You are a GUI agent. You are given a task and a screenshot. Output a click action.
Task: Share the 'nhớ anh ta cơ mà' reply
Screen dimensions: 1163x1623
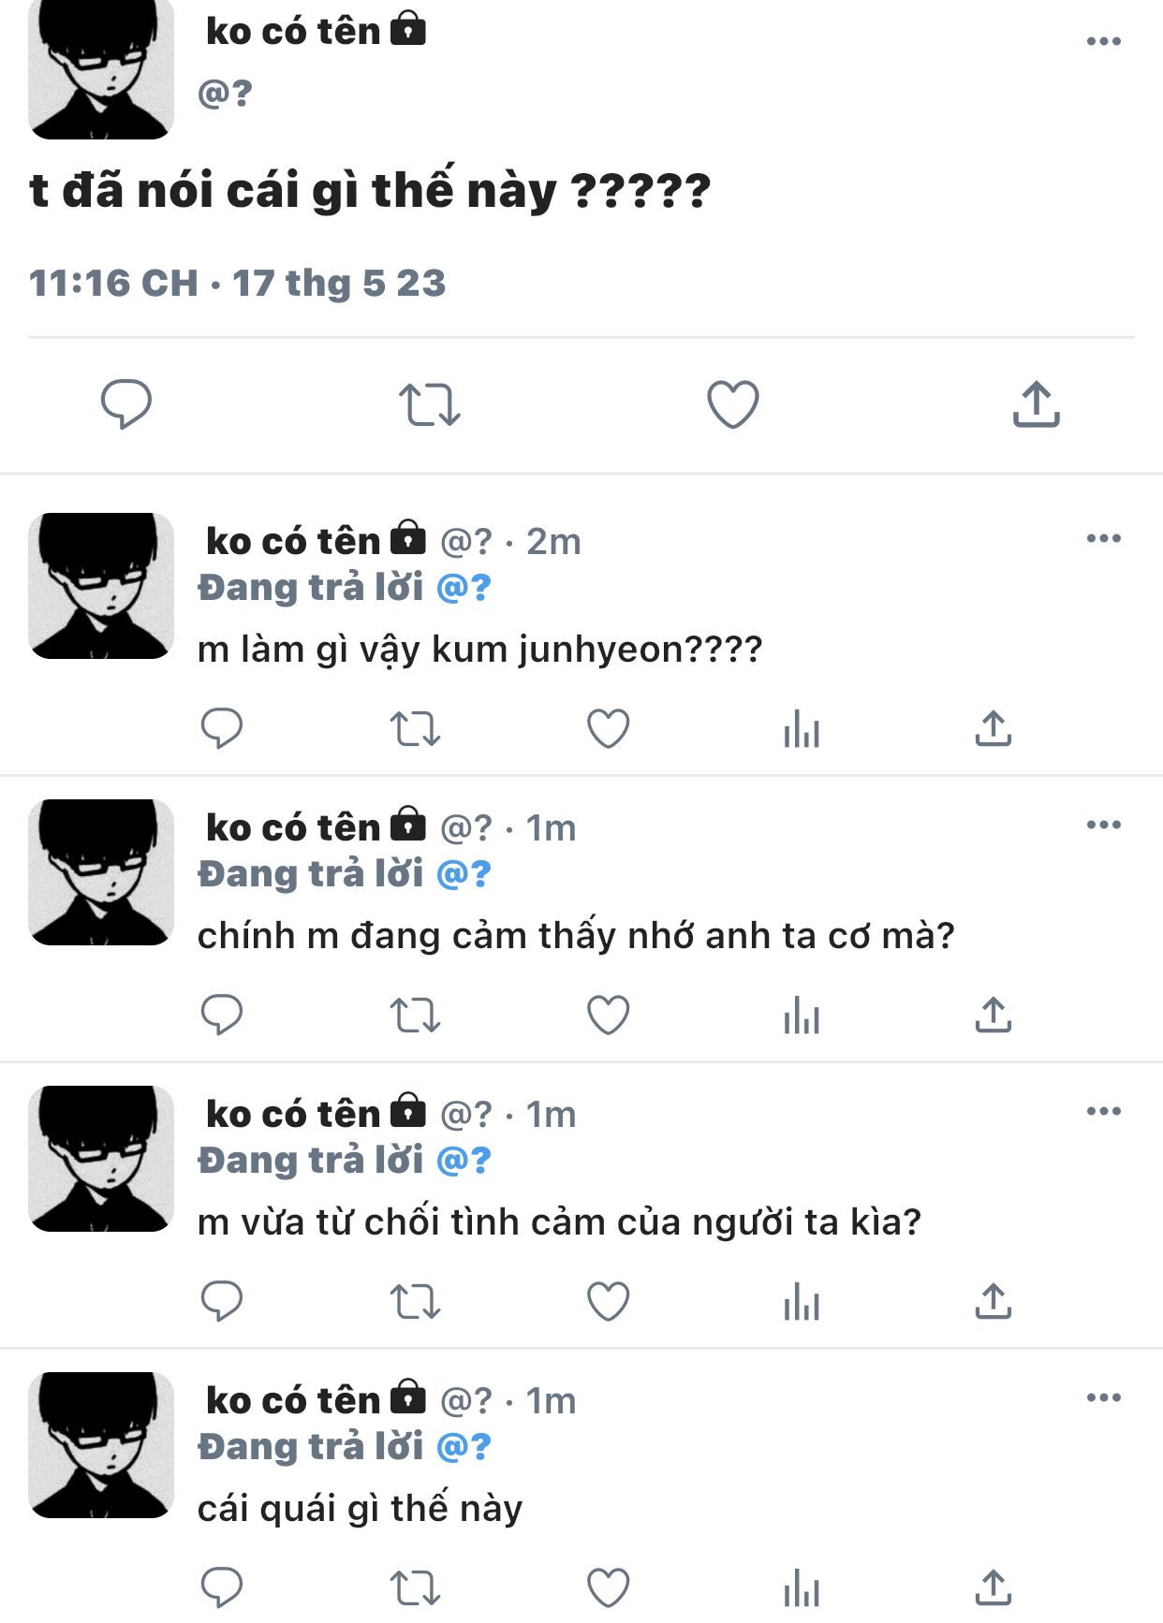[994, 1015]
